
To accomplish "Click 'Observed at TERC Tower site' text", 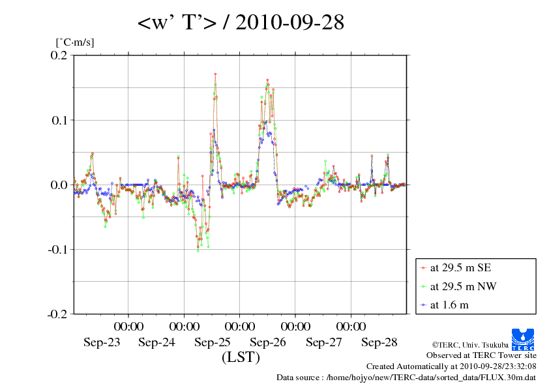I will pos(481,355).
